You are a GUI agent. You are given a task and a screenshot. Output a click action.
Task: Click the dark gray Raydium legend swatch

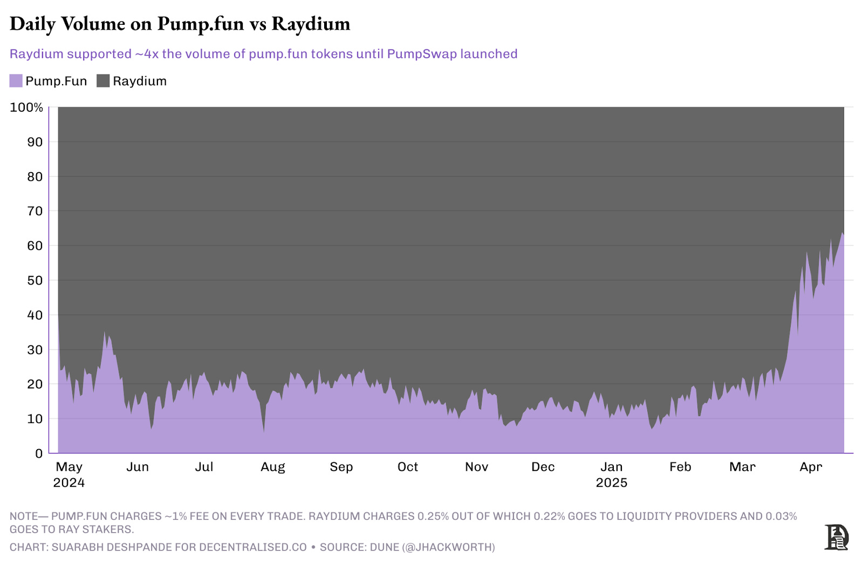[x=103, y=81]
